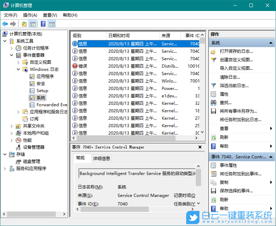Expand the 任务计划程序 tree node

[11, 48]
